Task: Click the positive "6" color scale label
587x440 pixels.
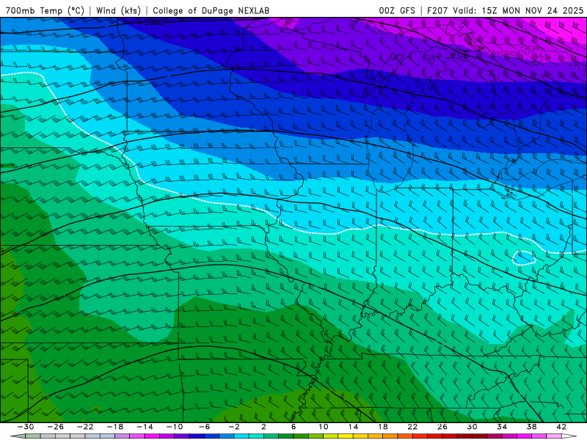Action: pos(293,427)
